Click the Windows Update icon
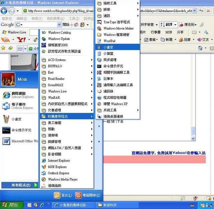The width and height of the screenshot is (214, 209). click(x=44, y=39)
